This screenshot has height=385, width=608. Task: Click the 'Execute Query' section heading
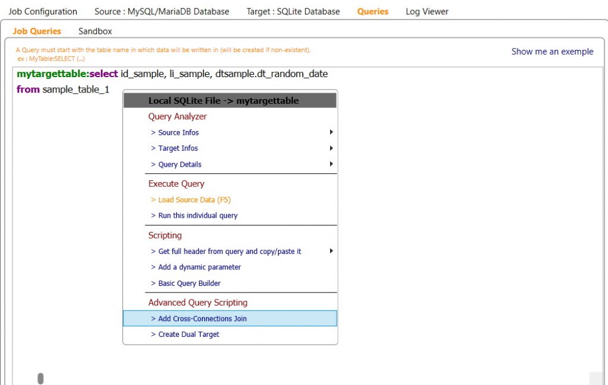pos(176,183)
